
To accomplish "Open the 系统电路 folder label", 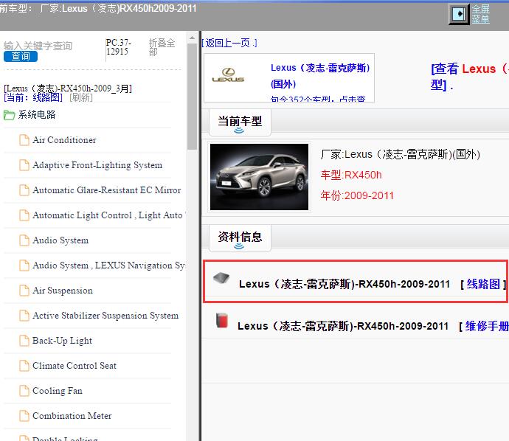I will [37, 114].
